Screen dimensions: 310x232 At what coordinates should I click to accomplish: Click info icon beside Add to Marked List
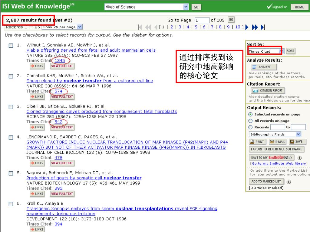[x=289, y=182]
